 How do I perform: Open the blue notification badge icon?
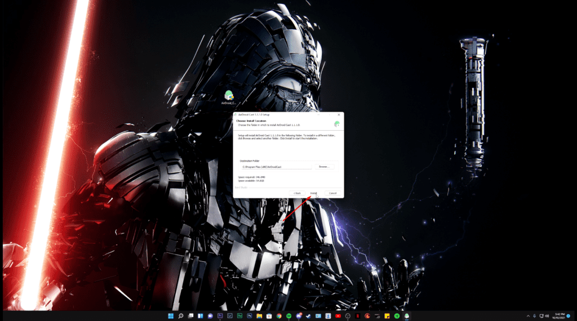pyautogui.click(x=569, y=316)
